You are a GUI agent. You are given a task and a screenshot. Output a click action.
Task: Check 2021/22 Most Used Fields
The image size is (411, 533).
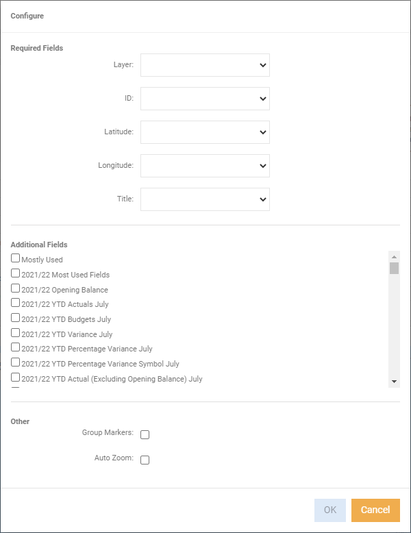15,273
